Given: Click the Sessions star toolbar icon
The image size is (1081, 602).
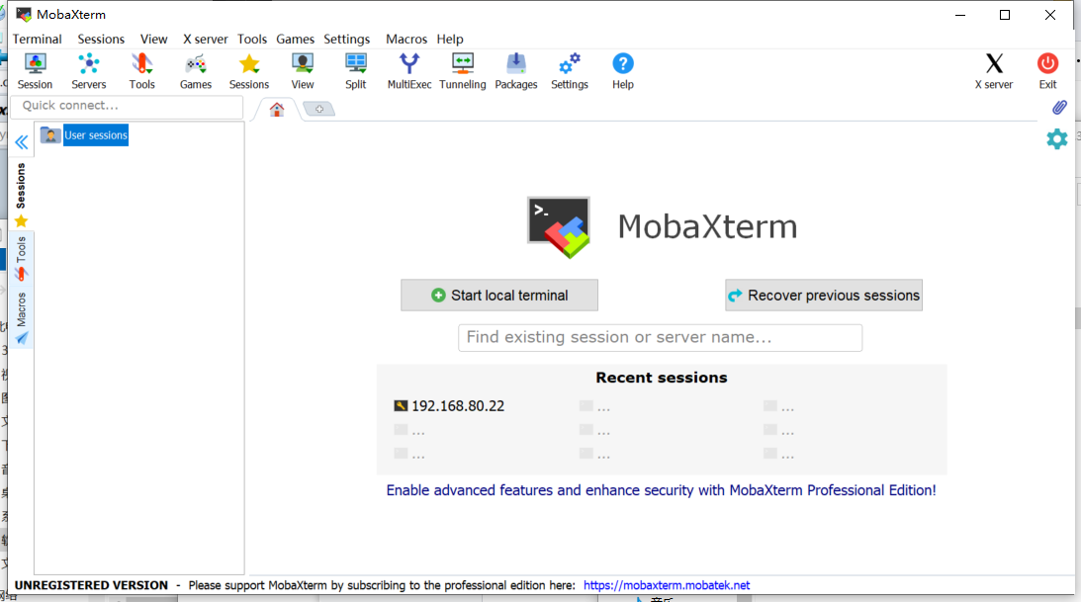Looking at the screenshot, I should [x=249, y=71].
